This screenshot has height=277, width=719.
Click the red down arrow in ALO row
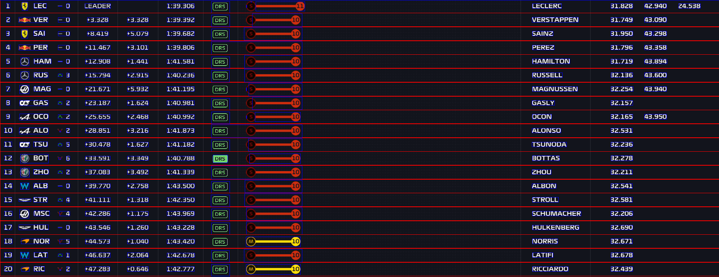tap(60, 131)
